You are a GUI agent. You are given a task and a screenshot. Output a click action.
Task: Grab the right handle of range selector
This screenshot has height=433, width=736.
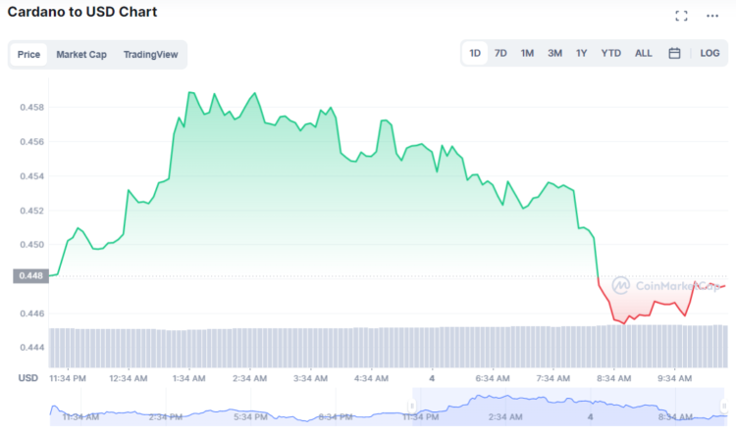pos(724,406)
